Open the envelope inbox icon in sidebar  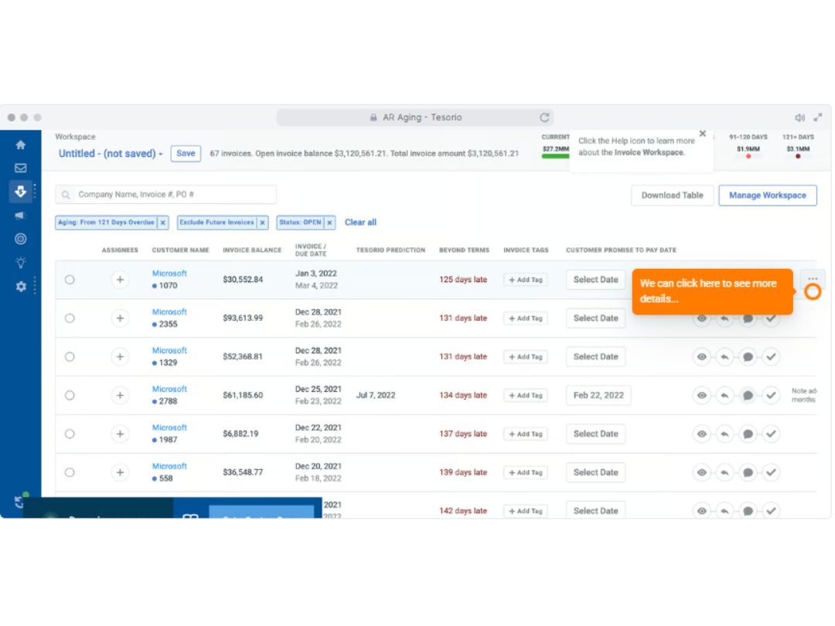(x=20, y=168)
